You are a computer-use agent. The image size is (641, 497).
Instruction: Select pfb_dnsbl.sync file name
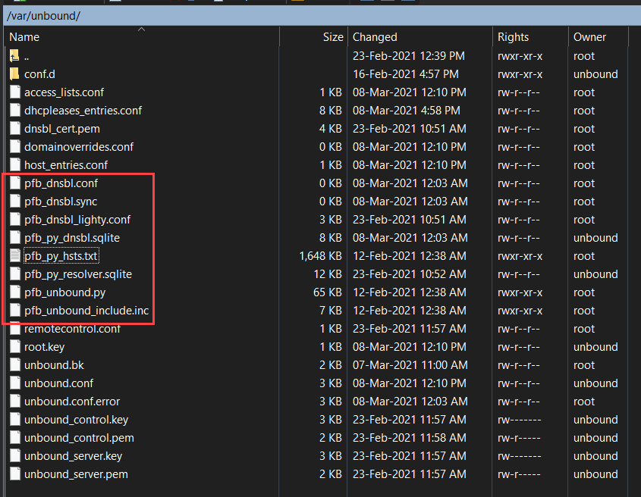(61, 202)
